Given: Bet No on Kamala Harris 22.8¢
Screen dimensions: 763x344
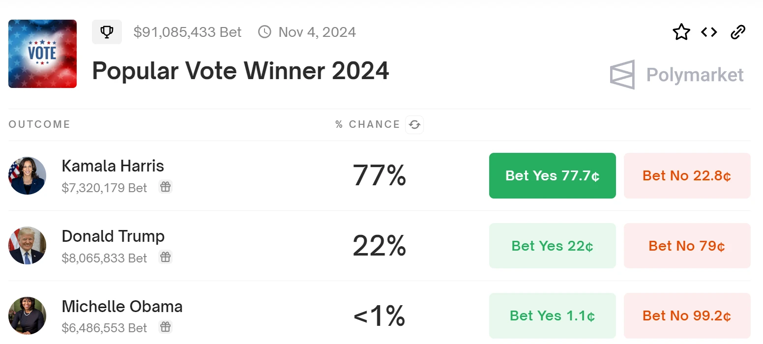Looking at the screenshot, I should click(x=687, y=175).
